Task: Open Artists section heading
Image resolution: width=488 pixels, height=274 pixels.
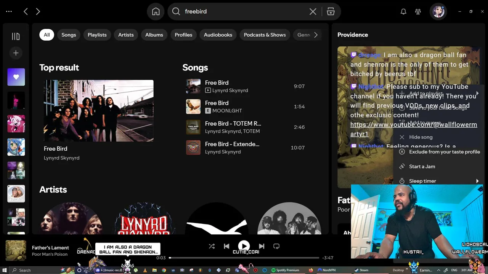Action: point(53,190)
